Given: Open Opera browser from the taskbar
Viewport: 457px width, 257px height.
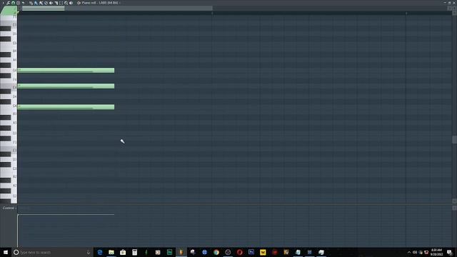Looking at the screenshot, I should click(240, 252).
